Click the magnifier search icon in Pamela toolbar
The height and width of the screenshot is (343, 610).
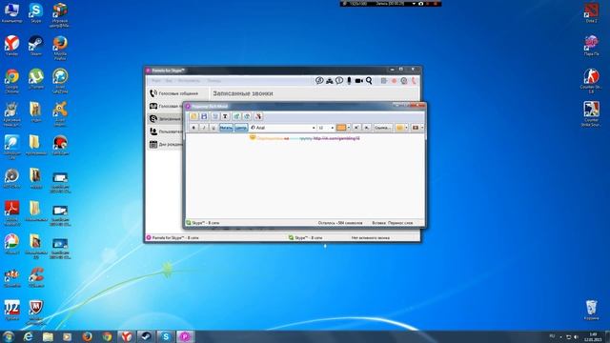pos(369,80)
